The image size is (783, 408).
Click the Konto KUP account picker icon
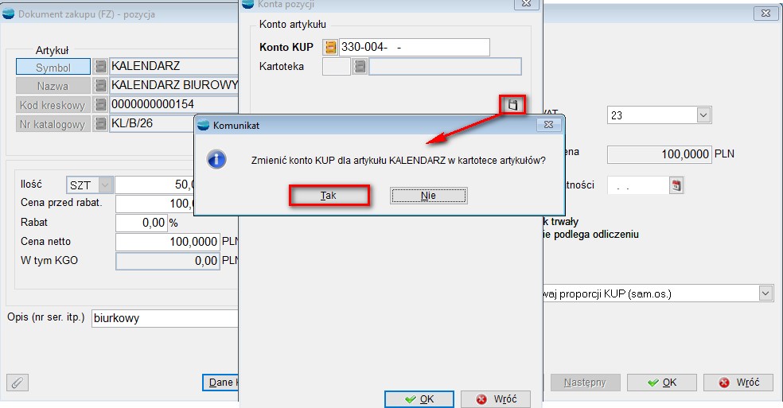click(330, 48)
